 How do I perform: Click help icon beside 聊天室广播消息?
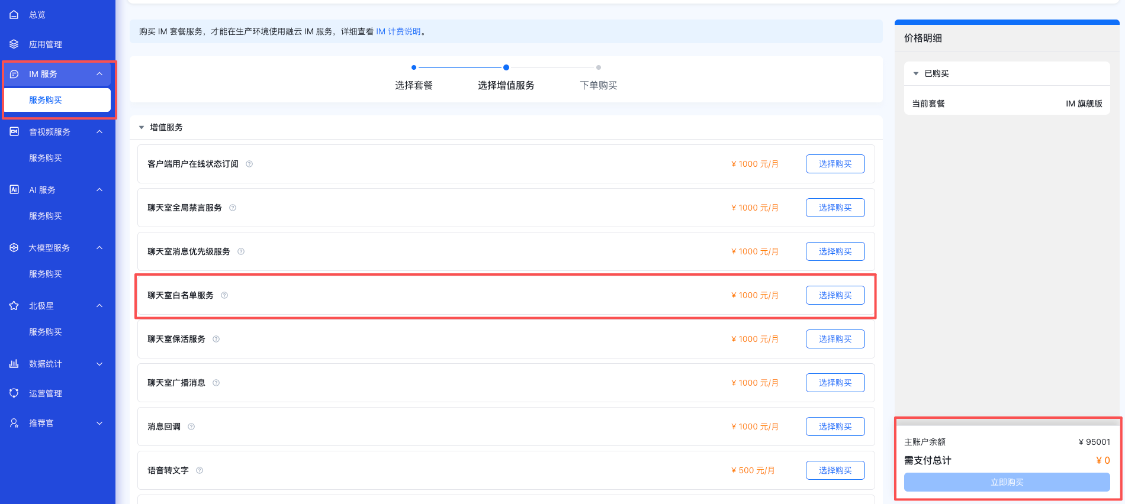[216, 383]
